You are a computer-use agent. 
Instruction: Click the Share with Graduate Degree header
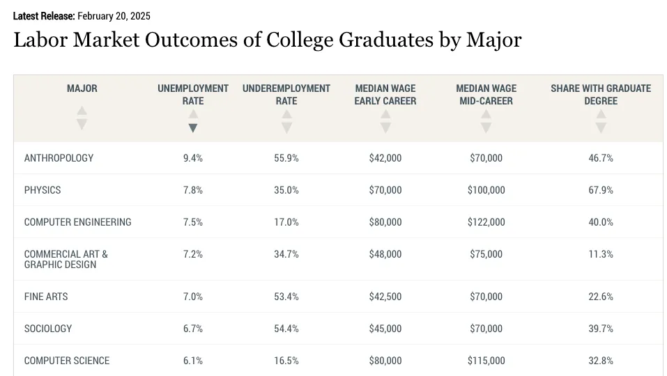[601, 95]
